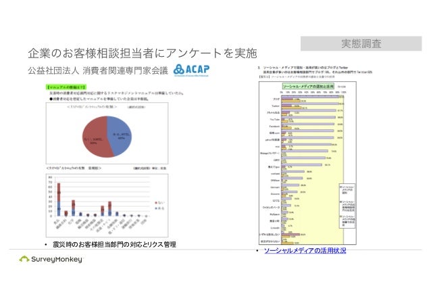Click text 公益社団法人 消費者関連専門家会議
Image resolution: width=431 pixels, height=305 pixels.
98,71
